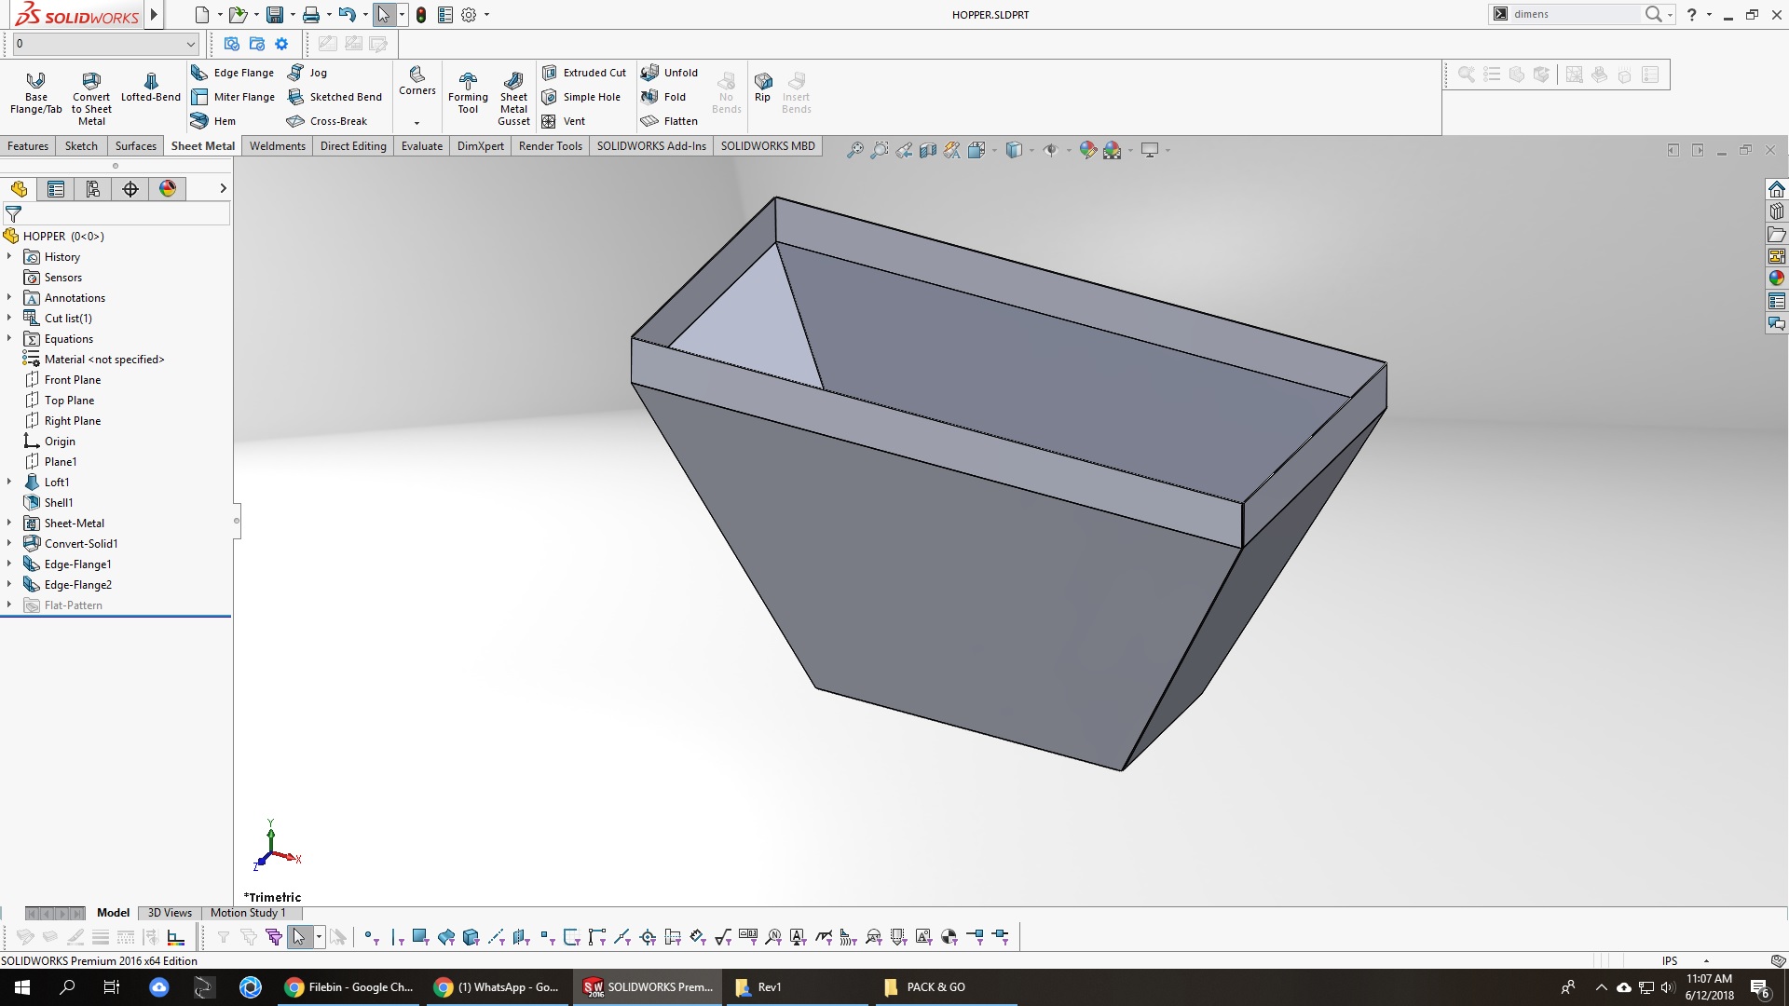Viewport: 1789px width, 1006px height.
Task: Switch to the Features tab
Action: (28, 146)
